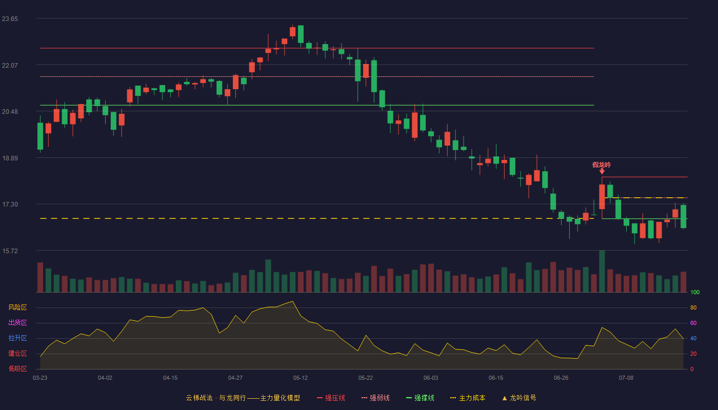Toggle the 强撑线 legend entry
Screen dimensions: 718x410
pyautogui.click(x=420, y=398)
